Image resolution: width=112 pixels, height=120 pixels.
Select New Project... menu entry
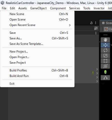[37, 52]
